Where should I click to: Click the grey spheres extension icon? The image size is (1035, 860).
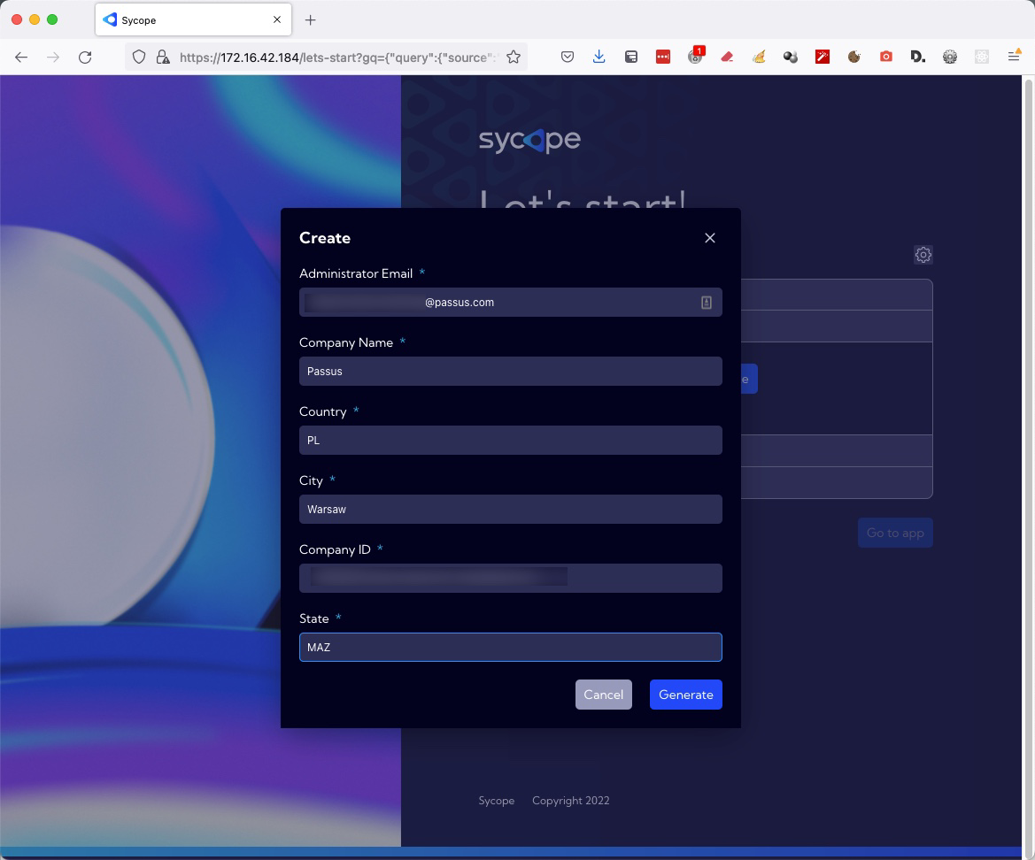pyautogui.click(x=790, y=58)
